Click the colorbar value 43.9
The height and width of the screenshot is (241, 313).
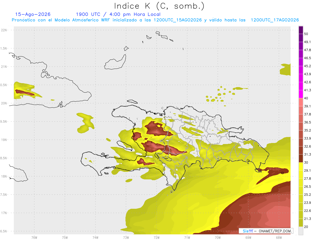308,74
